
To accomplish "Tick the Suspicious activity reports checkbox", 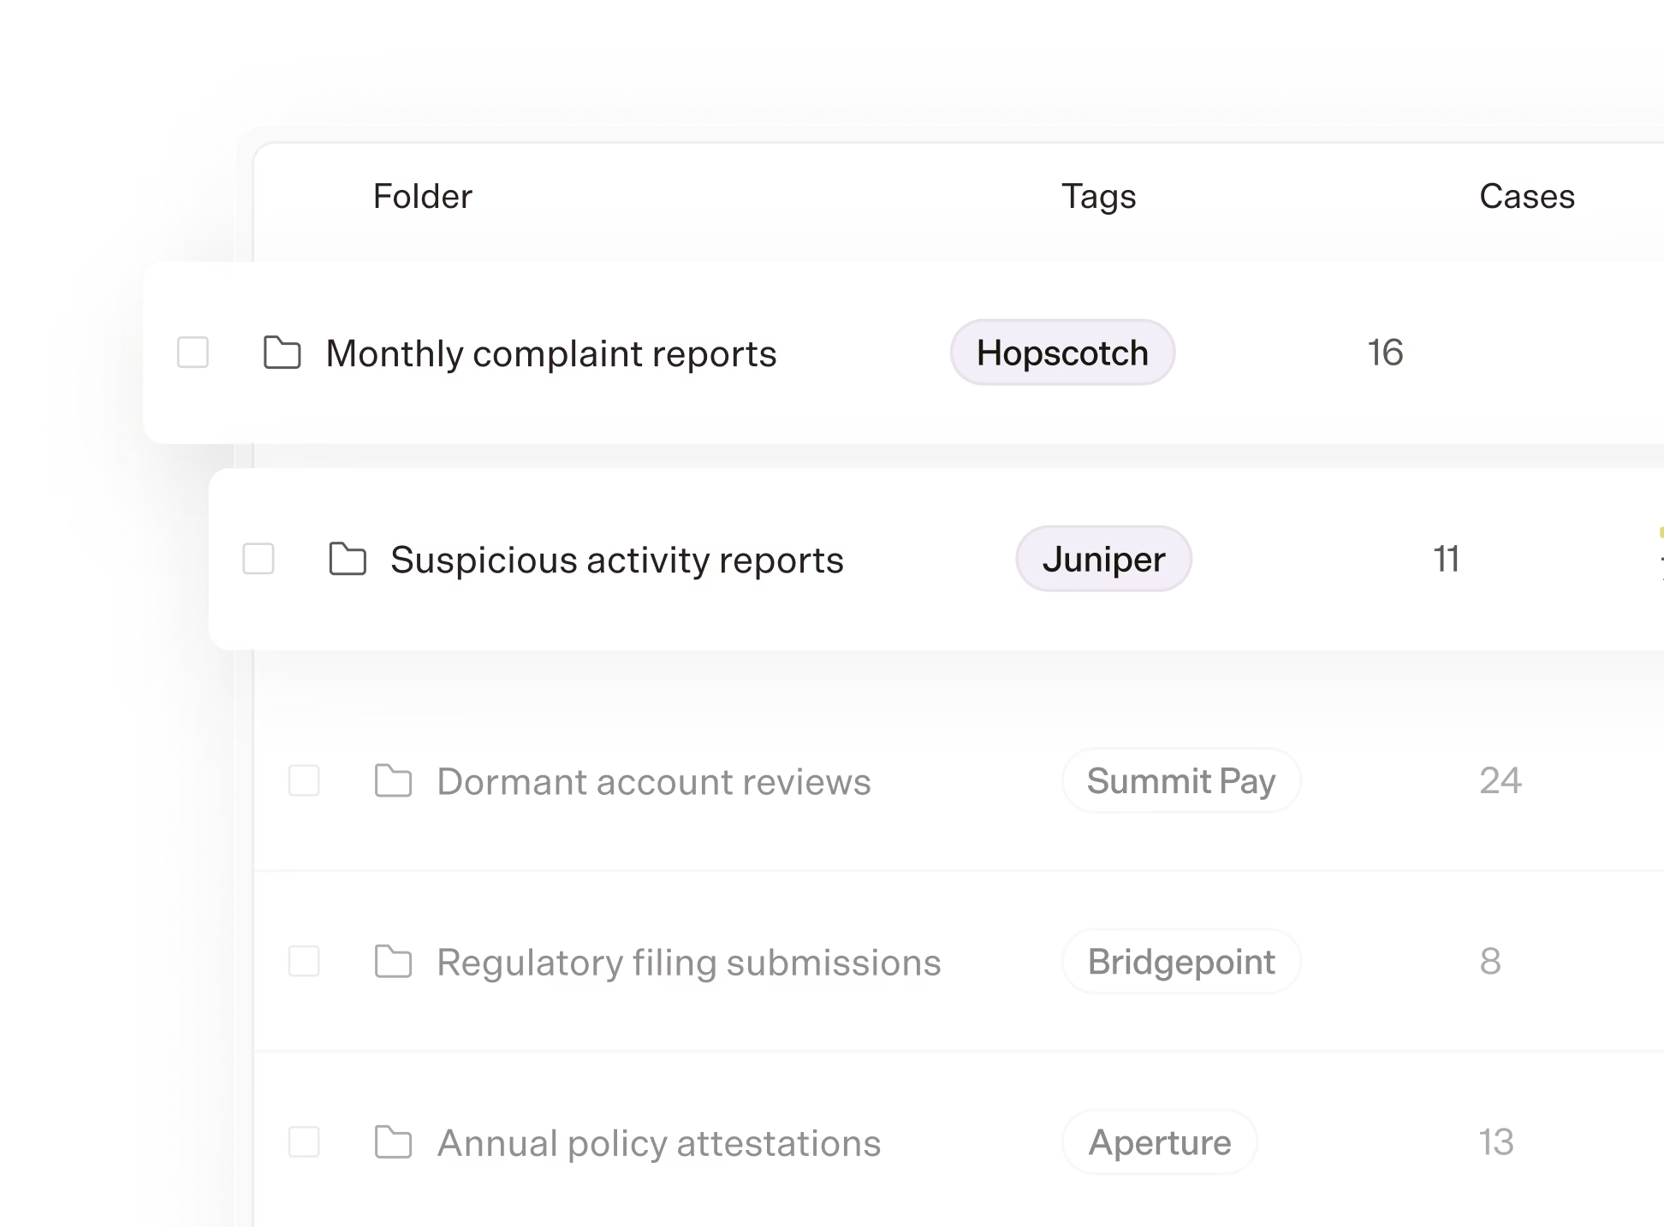I will click(259, 559).
